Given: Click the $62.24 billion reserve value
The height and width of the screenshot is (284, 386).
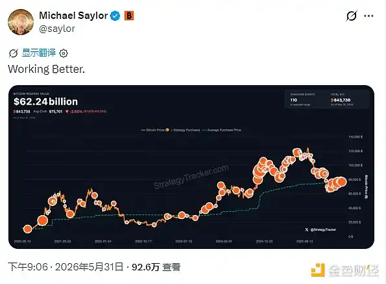Looking at the screenshot, I should (46, 101).
